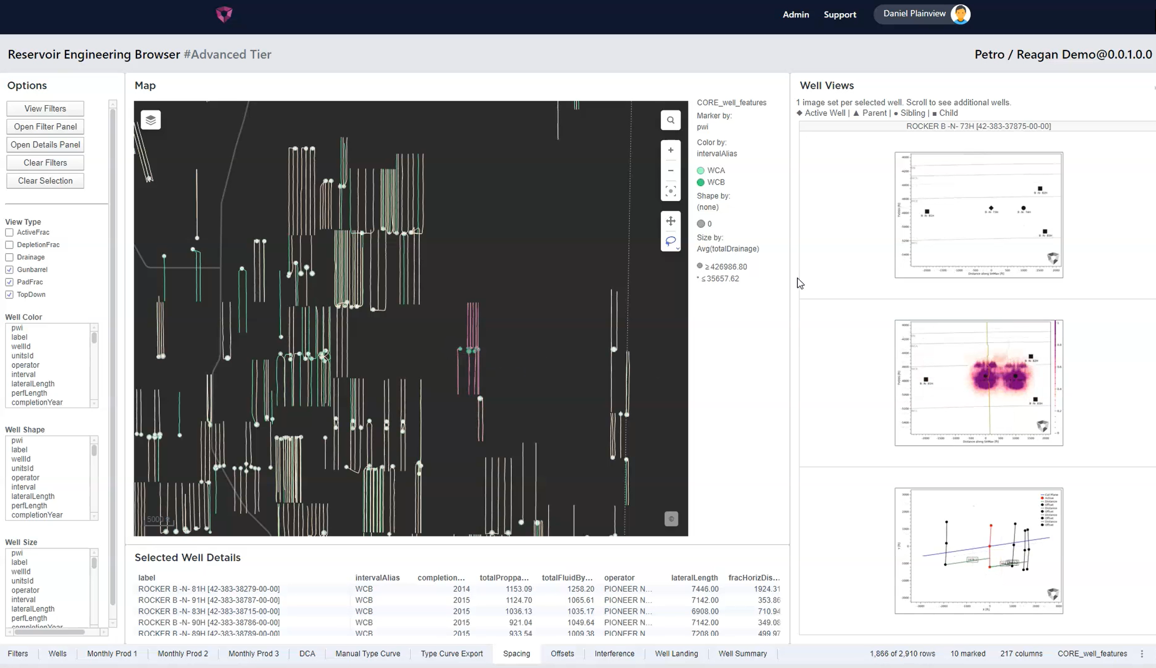Activate the lasso selection tool
This screenshot has width=1156, height=668.
coord(670,241)
